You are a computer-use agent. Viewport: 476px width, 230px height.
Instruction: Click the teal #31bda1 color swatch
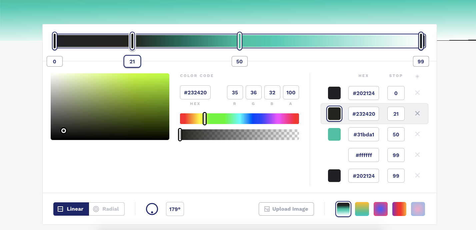(x=334, y=134)
